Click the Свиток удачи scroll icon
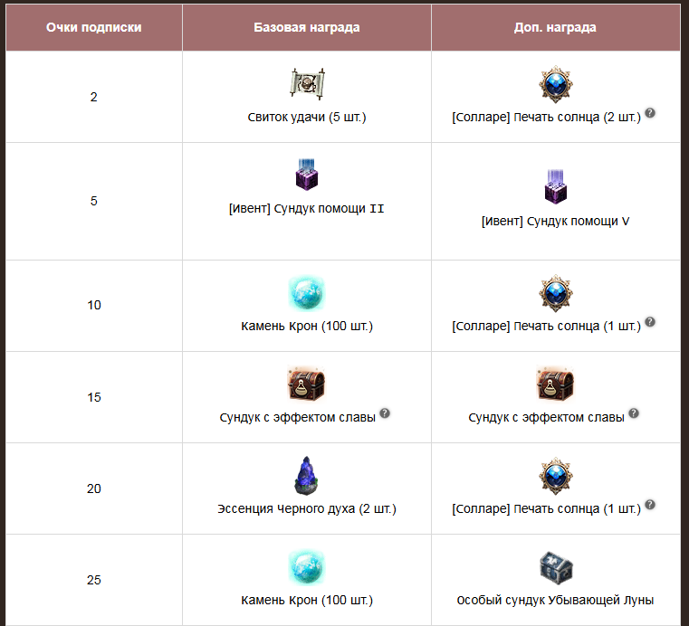This screenshot has width=689, height=626. 307,83
